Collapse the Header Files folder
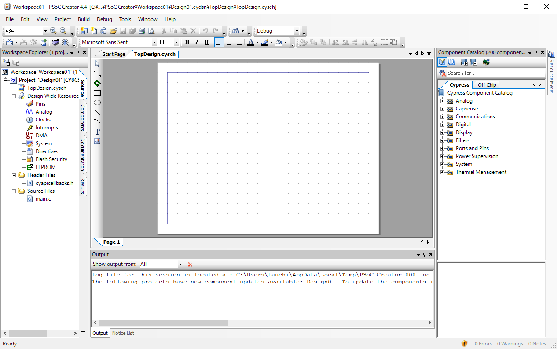The image size is (557, 349). coord(14,175)
